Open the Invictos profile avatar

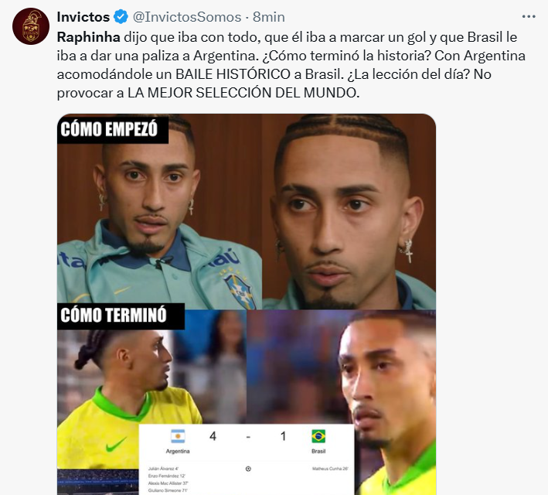[31, 26]
